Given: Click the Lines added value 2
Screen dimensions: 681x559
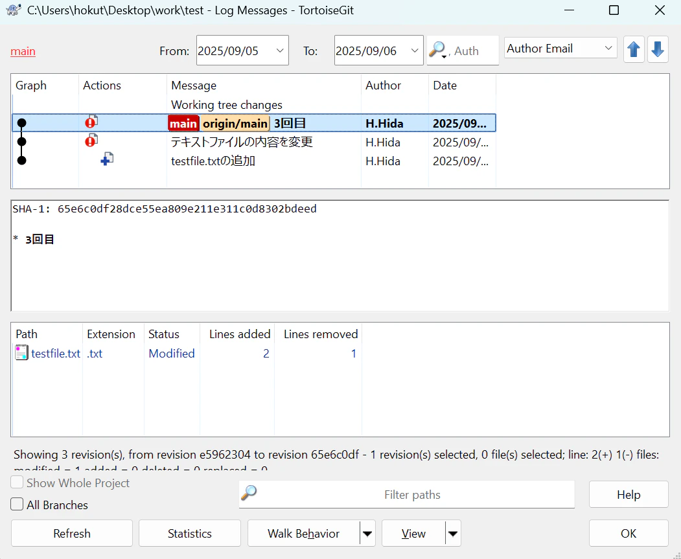Looking at the screenshot, I should [x=266, y=353].
